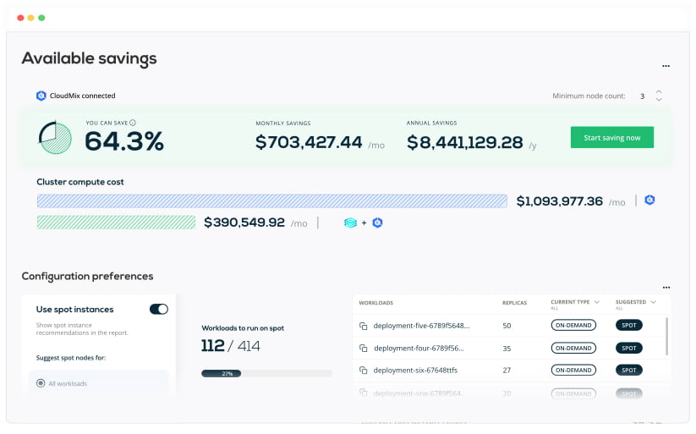Click the 27% spot workloads progress bar

(266, 372)
